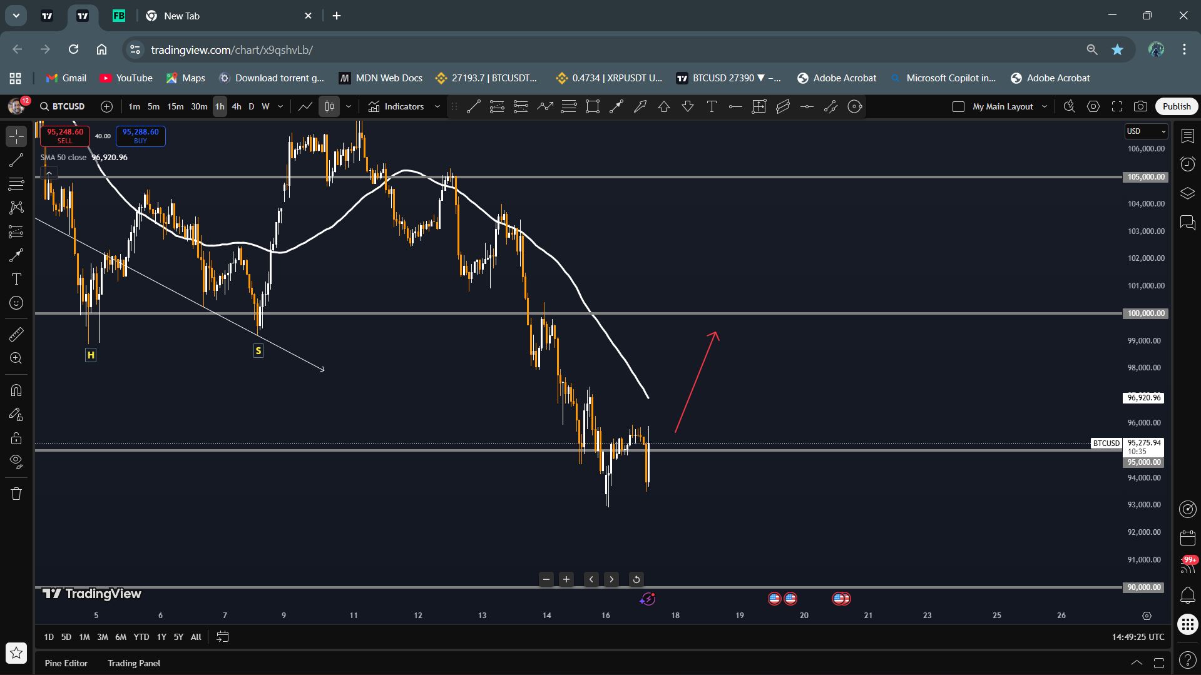Open the Alerts clock icon in right sidebar
This screenshot has height=675, width=1201.
pos(1187,165)
